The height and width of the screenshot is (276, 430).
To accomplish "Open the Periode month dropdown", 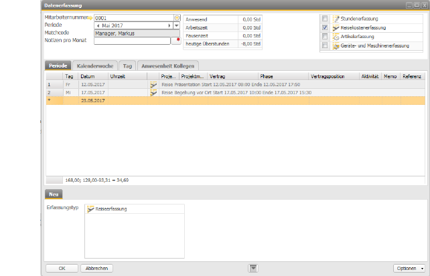I will 176,25.
